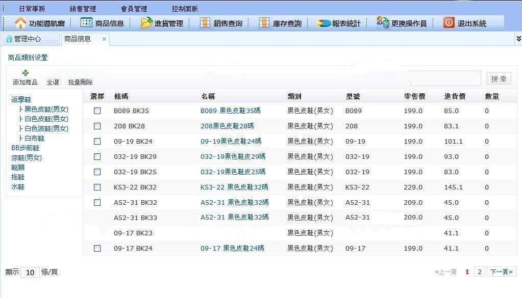The height and width of the screenshot is (298, 522).
Task: Click the 229.0 retail price cell
Action: 413,187
